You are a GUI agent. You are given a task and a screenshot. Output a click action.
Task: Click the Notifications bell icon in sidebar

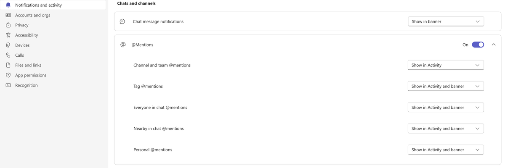click(x=8, y=5)
